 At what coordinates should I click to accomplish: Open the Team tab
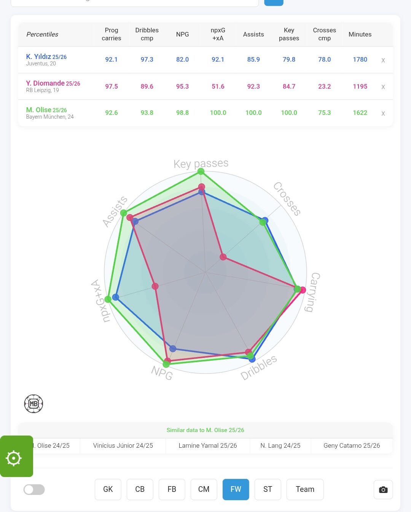tap(305, 489)
